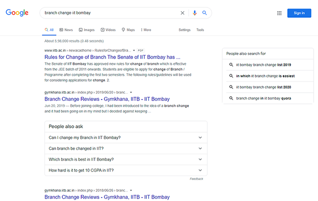The image size is (318, 201).
Task: Expand 'Which branch is best in IIT Bombay?'
Action: [126, 160]
